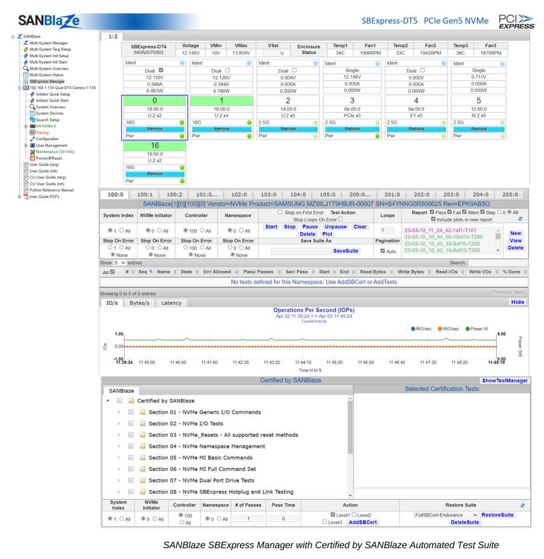
Task: Check the Section 02 NVMe I/O Tests checkbox
Action: [x=131, y=423]
